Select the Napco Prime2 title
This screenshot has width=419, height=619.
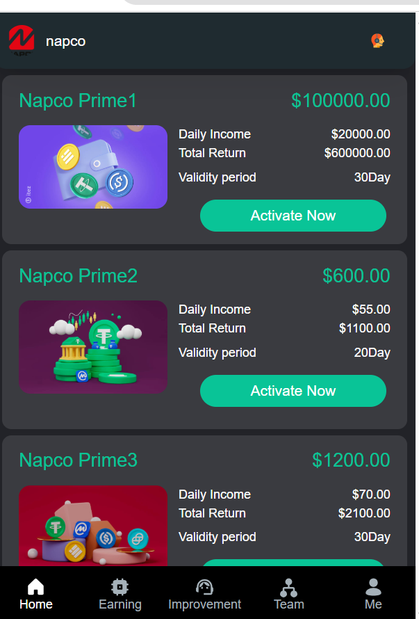click(x=78, y=276)
